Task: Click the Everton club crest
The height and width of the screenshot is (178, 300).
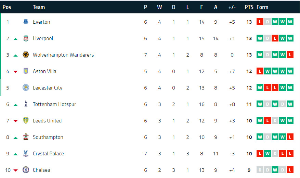Action: [26, 22]
